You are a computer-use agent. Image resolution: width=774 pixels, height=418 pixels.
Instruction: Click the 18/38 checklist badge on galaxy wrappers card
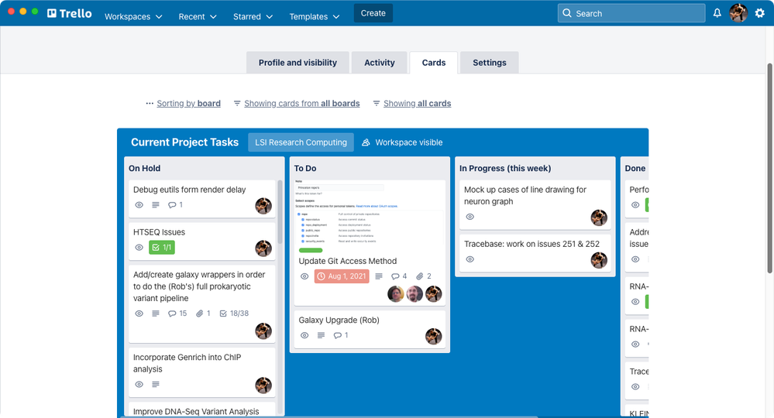click(234, 313)
